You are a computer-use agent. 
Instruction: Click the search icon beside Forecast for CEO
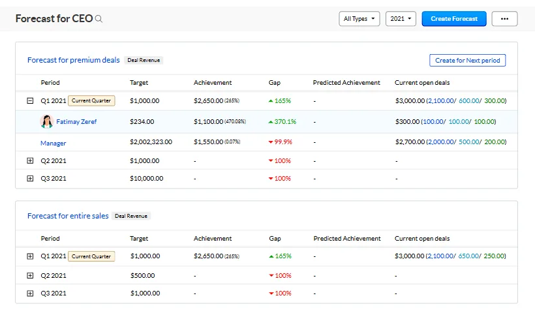coord(99,20)
